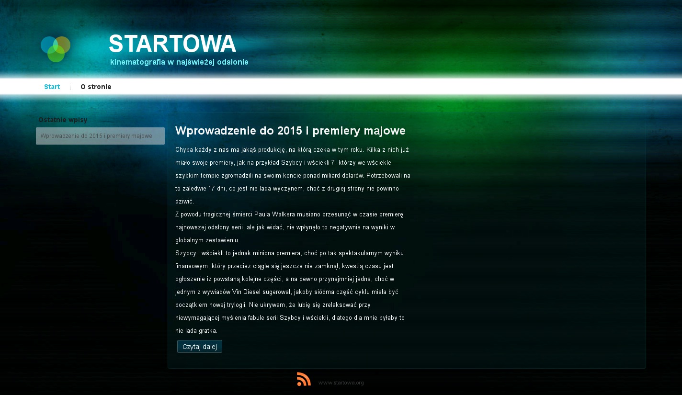Click the article title heading
Viewport: 682px width, 395px height.
pyautogui.click(x=290, y=131)
